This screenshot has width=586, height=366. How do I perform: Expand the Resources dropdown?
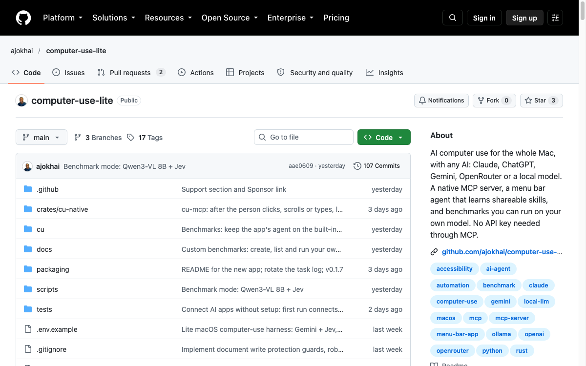(168, 18)
